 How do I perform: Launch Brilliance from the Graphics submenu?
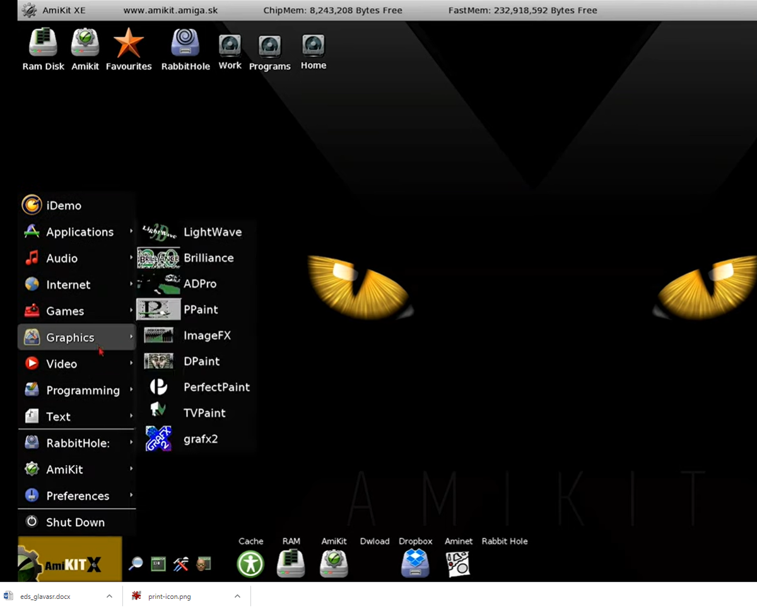coord(196,257)
